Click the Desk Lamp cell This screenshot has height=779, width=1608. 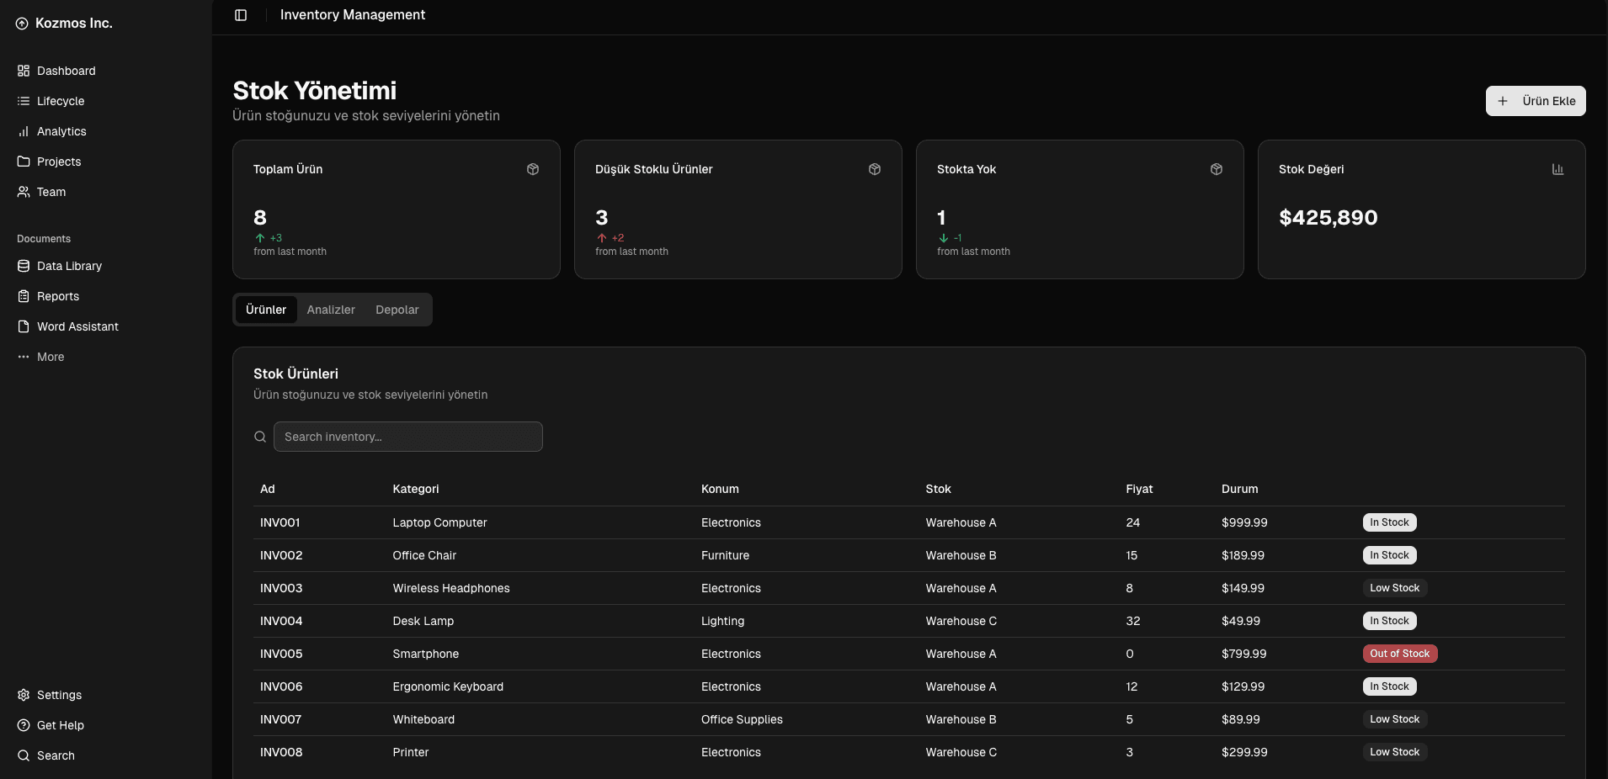(x=423, y=621)
